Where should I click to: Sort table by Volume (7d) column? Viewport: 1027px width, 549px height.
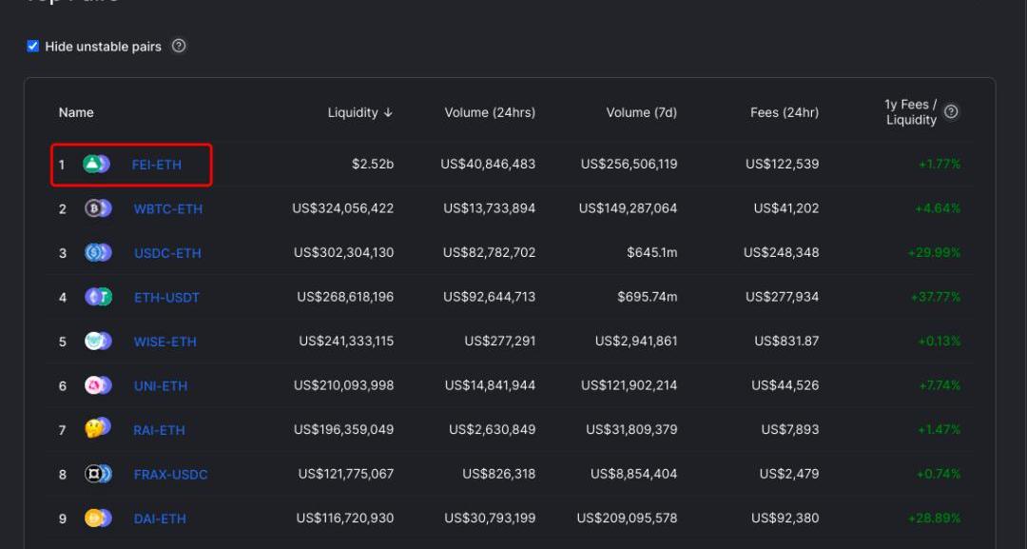pyautogui.click(x=641, y=112)
